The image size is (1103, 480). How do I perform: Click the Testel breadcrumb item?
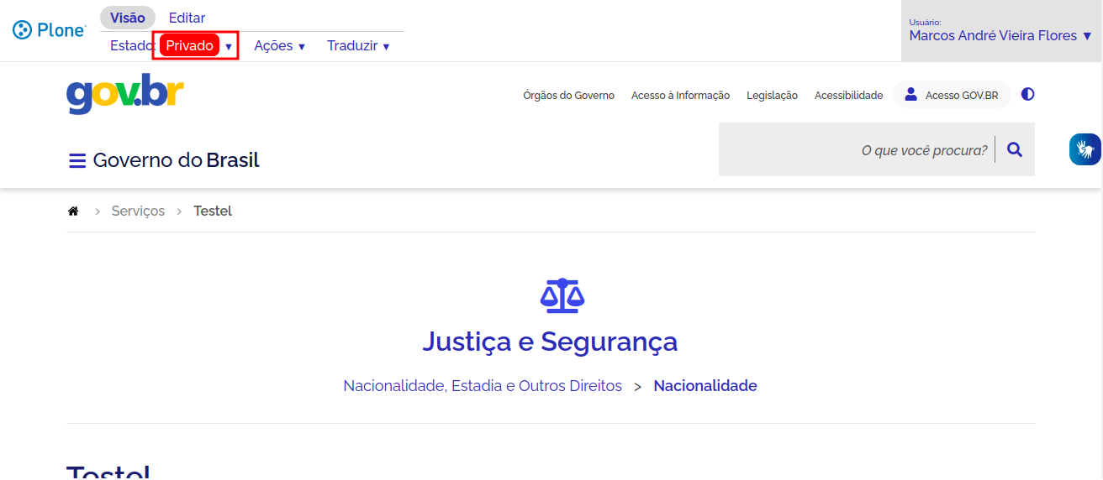coord(213,211)
